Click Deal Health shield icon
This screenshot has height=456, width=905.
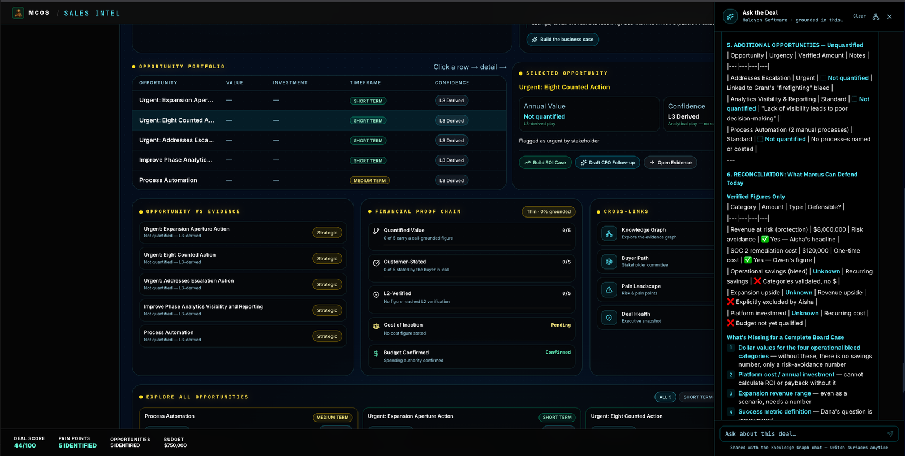[609, 318]
